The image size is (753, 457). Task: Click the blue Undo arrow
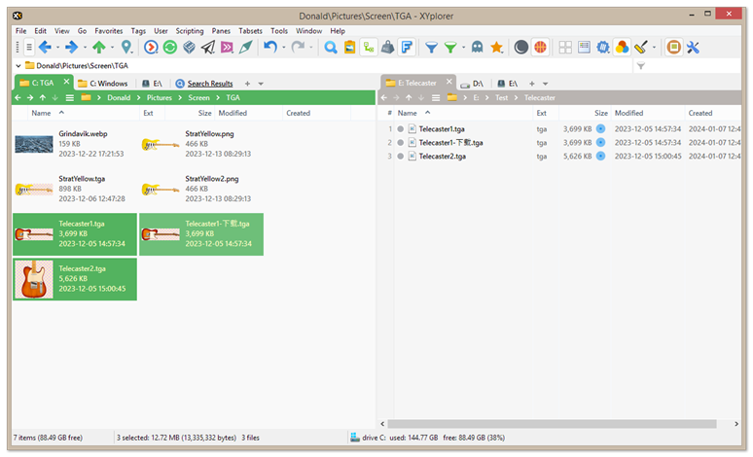(x=270, y=47)
